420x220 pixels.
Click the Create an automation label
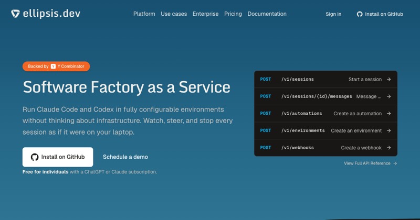(x=358, y=114)
